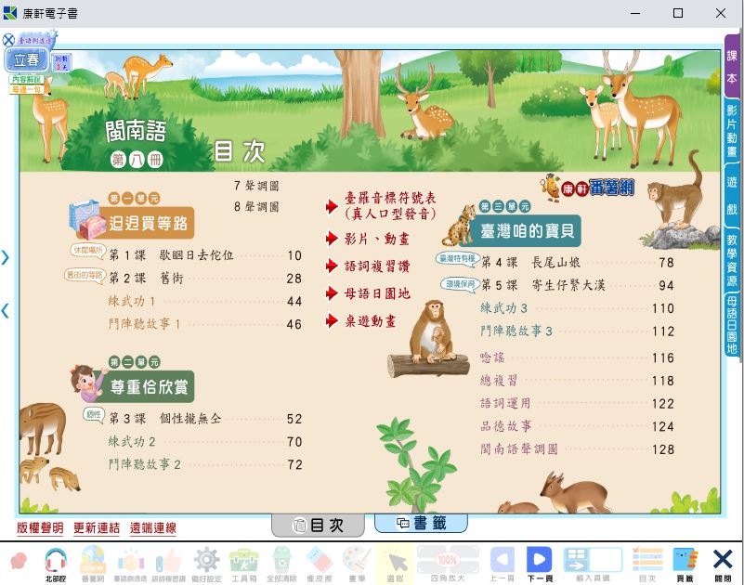Viewport: 744px width, 585px height.
Task: Open the handshake icon beside 番薯網
Action: (x=130, y=565)
